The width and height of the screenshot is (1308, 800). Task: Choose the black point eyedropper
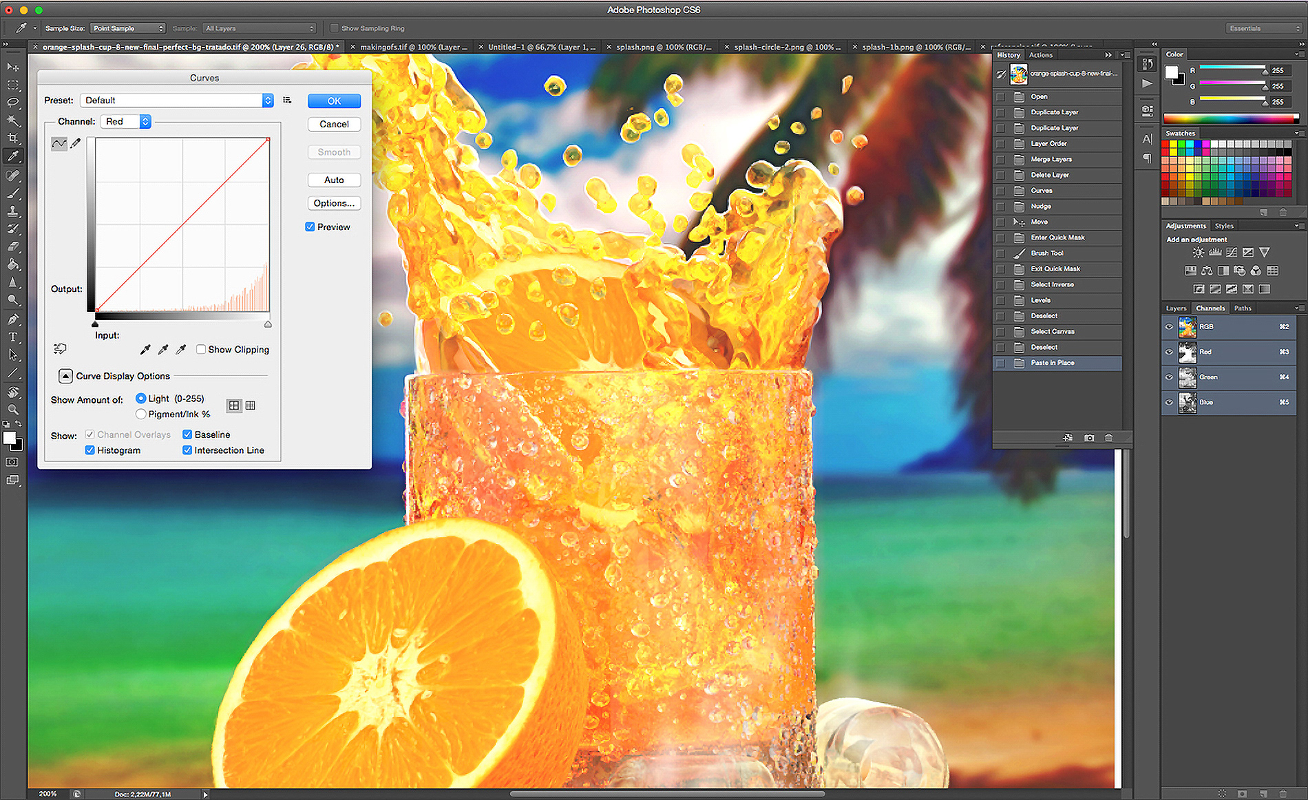point(145,350)
